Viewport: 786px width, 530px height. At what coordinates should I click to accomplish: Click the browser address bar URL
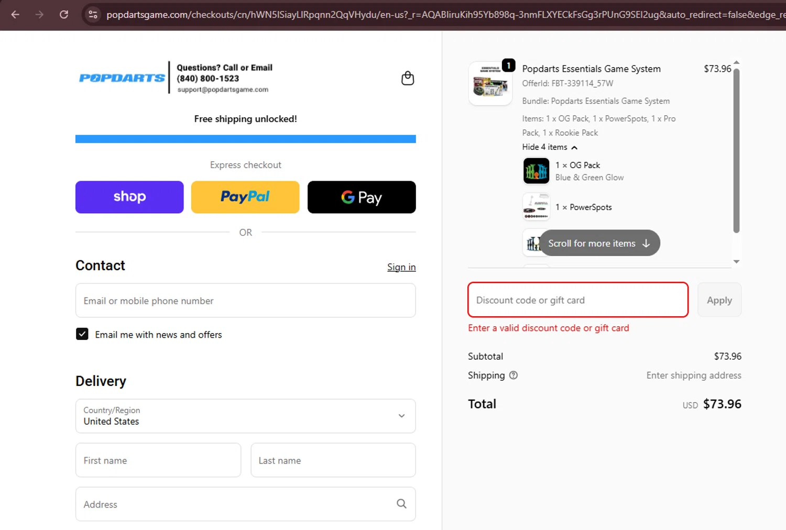(x=445, y=15)
